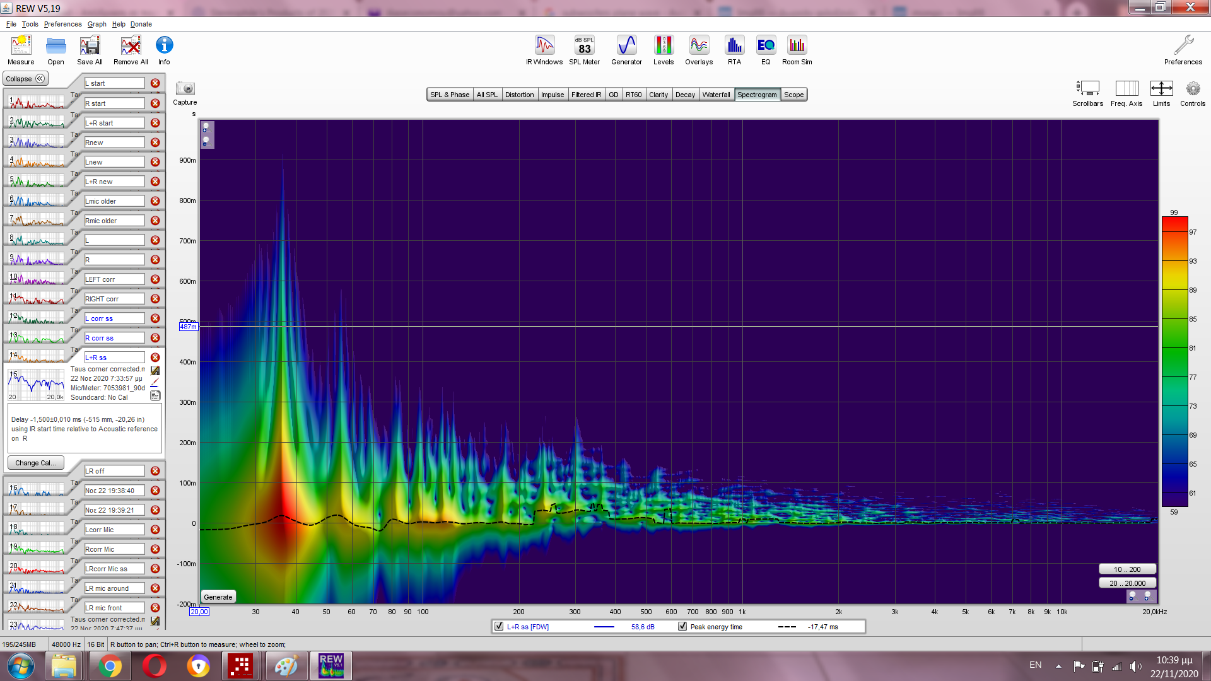Click the Generate button
The image size is (1211, 681).
click(218, 597)
